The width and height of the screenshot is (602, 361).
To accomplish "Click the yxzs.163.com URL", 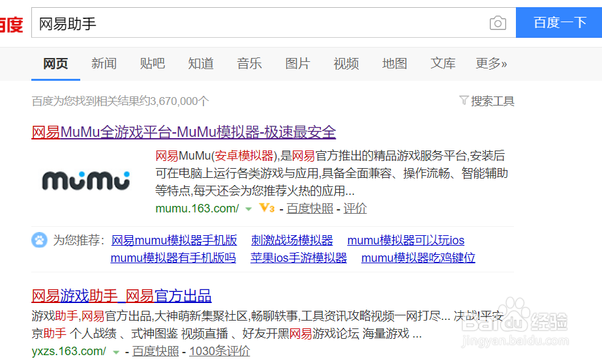I will (x=68, y=351).
